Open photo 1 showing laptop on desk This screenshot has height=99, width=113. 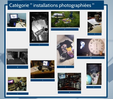pos(16,20)
